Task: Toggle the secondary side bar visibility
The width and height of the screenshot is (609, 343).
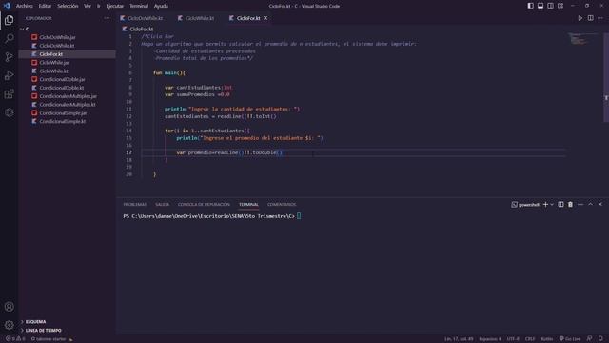Action: [x=550, y=6]
